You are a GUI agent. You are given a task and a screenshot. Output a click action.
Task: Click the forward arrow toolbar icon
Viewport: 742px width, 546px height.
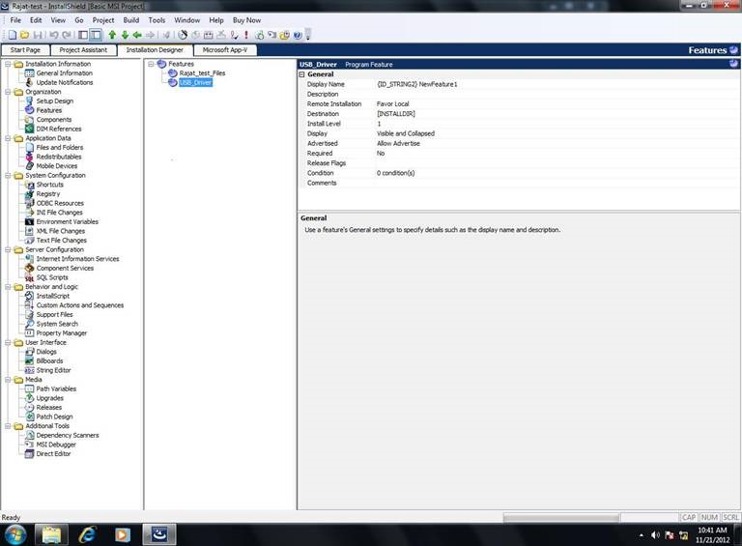pyautogui.click(x=150, y=35)
